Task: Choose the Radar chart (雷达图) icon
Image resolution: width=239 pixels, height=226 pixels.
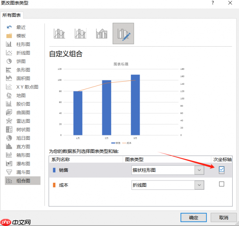Action: click(9, 121)
